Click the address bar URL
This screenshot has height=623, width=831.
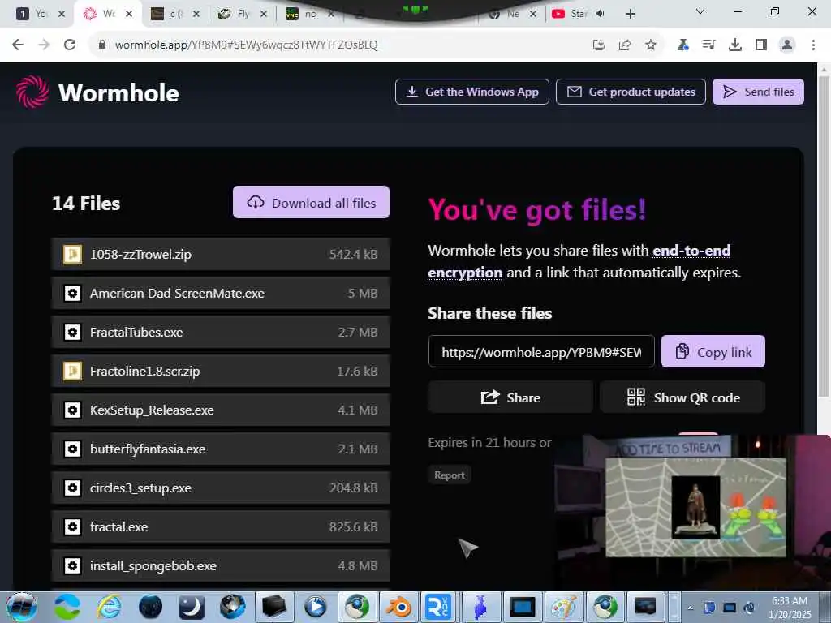click(x=246, y=45)
